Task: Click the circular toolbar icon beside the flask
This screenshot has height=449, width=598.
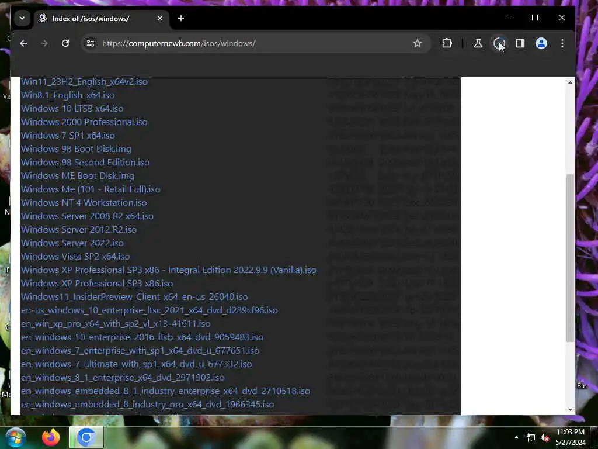Action: [499, 43]
